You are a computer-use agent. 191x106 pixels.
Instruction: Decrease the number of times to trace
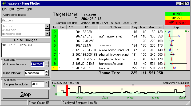click(47, 66)
